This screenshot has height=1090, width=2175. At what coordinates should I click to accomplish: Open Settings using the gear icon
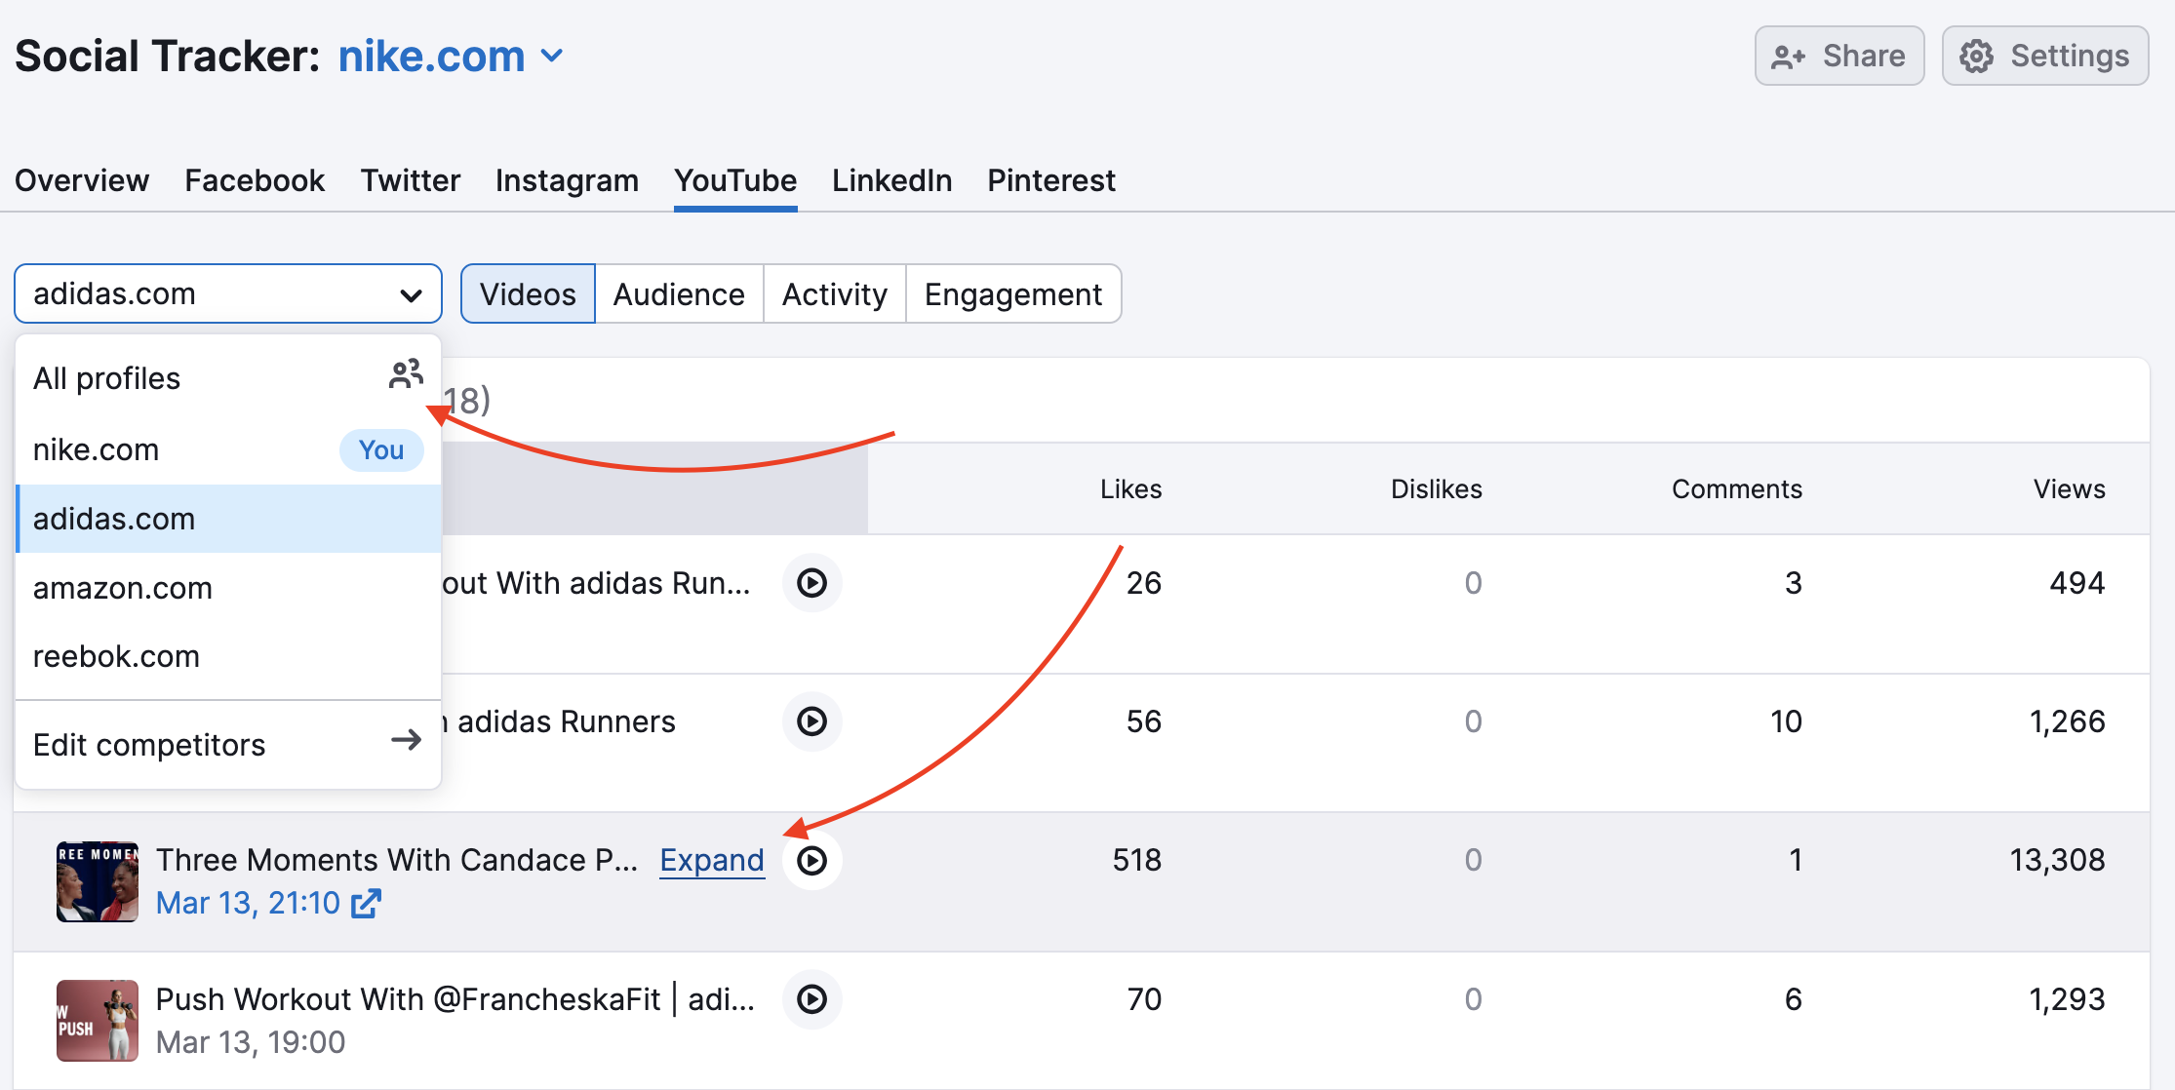tap(1977, 56)
